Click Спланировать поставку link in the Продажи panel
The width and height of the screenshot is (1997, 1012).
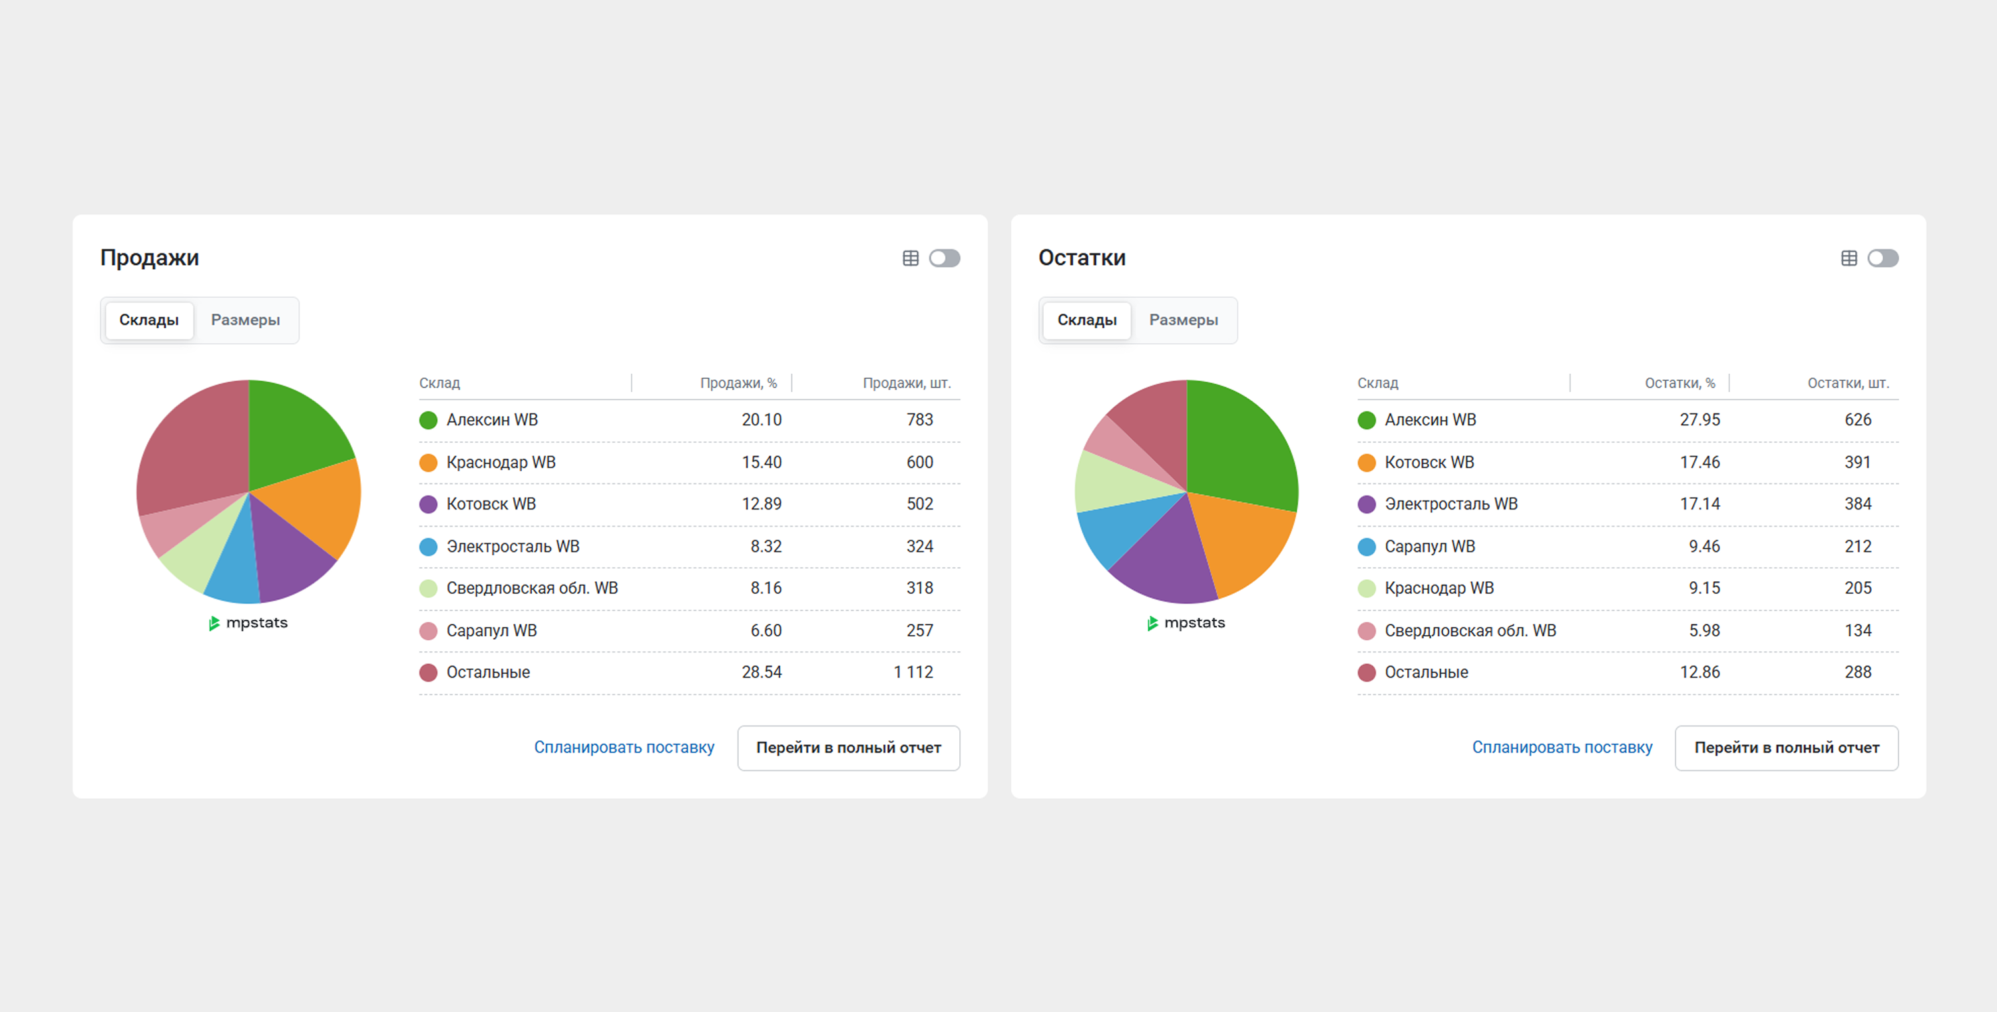pos(624,748)
